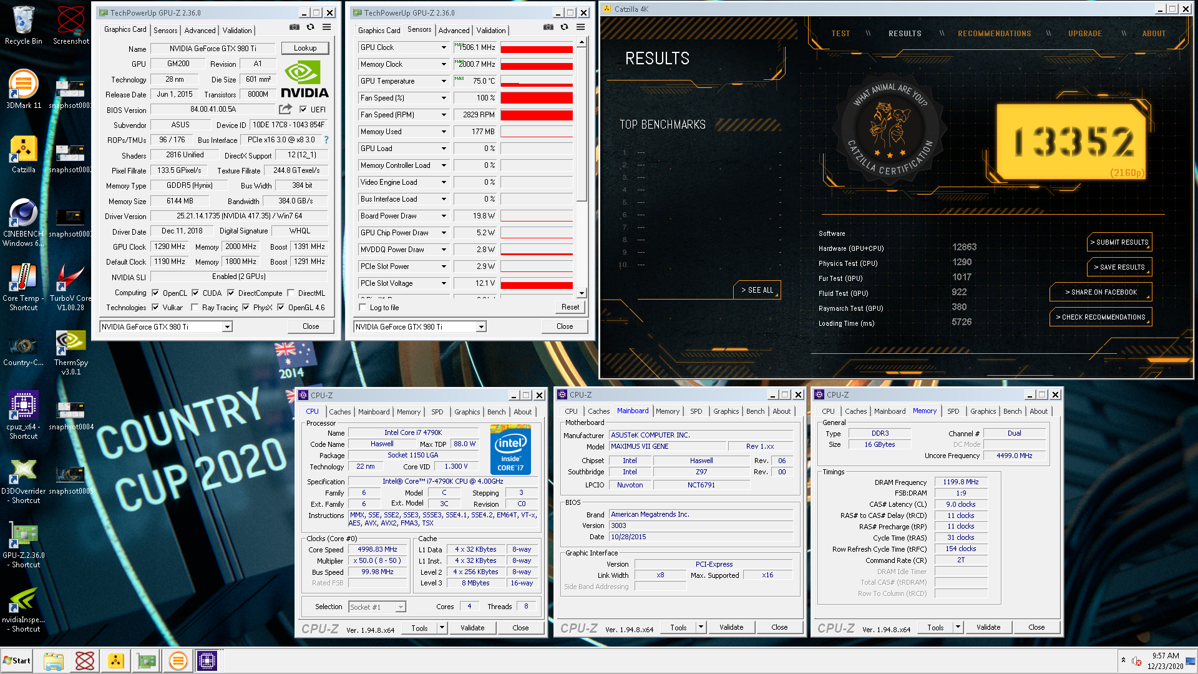
Task: Click the Windows Start button
Action: pyautogui.click(x=17, y=660)
